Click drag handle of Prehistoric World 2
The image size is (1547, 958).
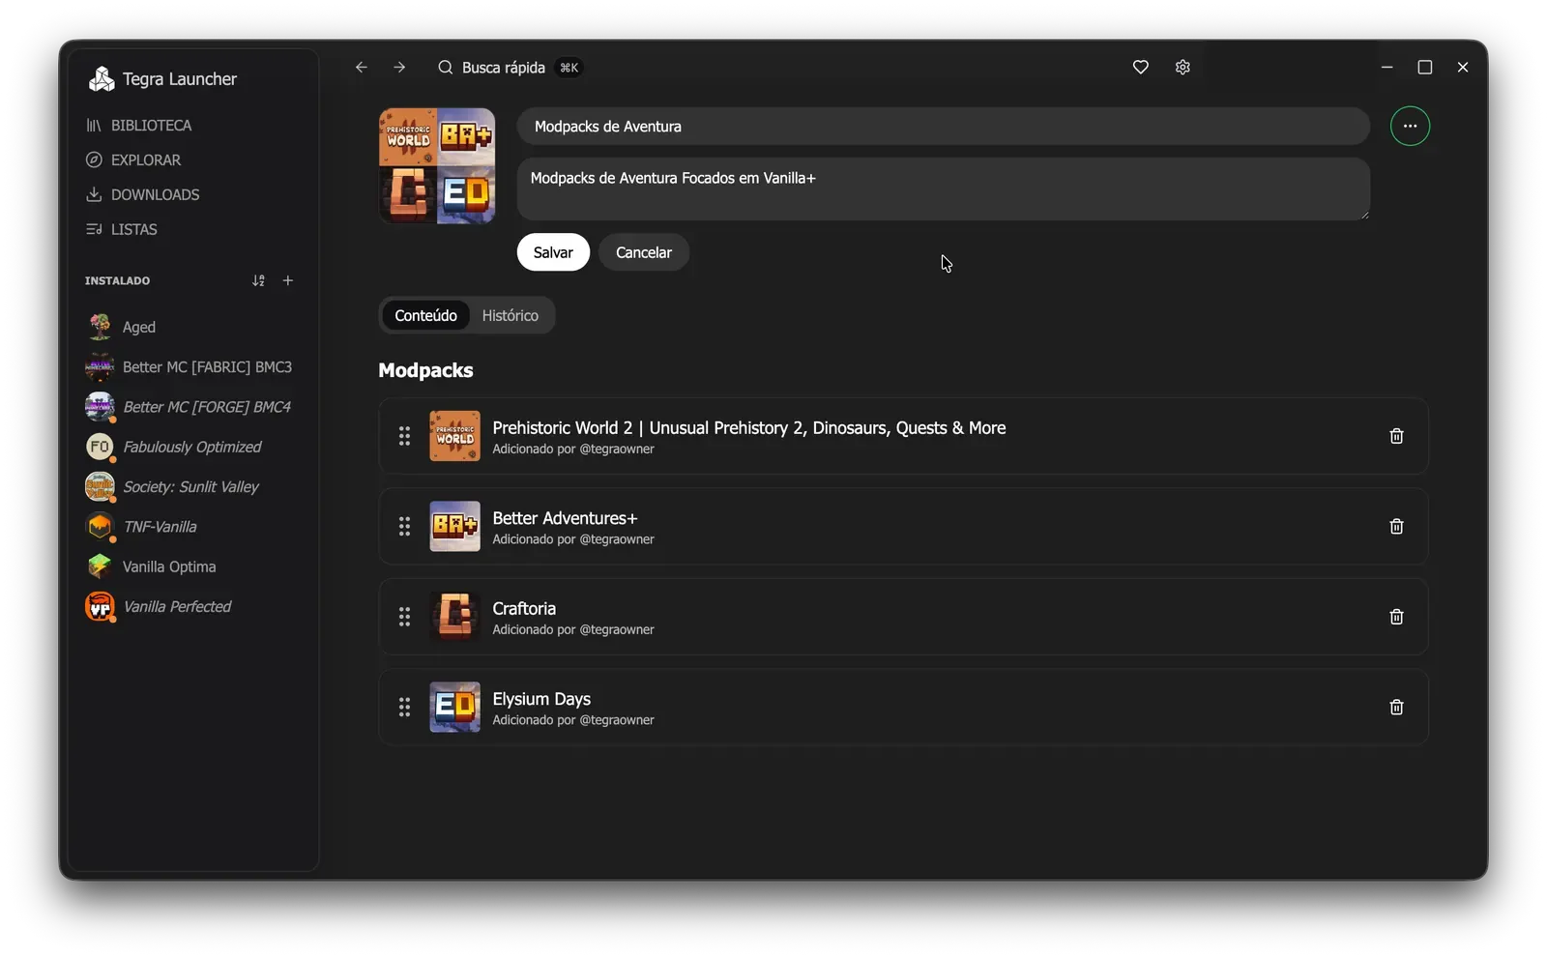(404, 437)
